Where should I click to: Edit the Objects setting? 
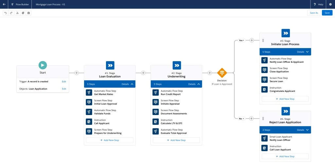point(64,89)
